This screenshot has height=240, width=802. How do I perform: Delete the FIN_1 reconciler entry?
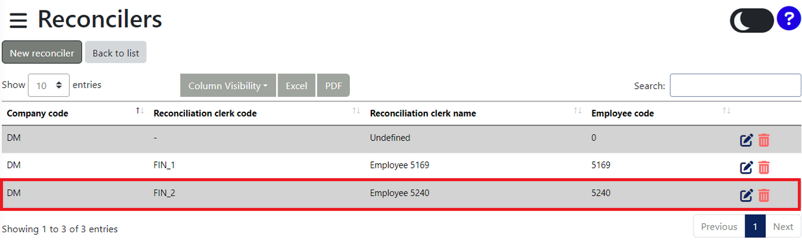pos(764,167)
